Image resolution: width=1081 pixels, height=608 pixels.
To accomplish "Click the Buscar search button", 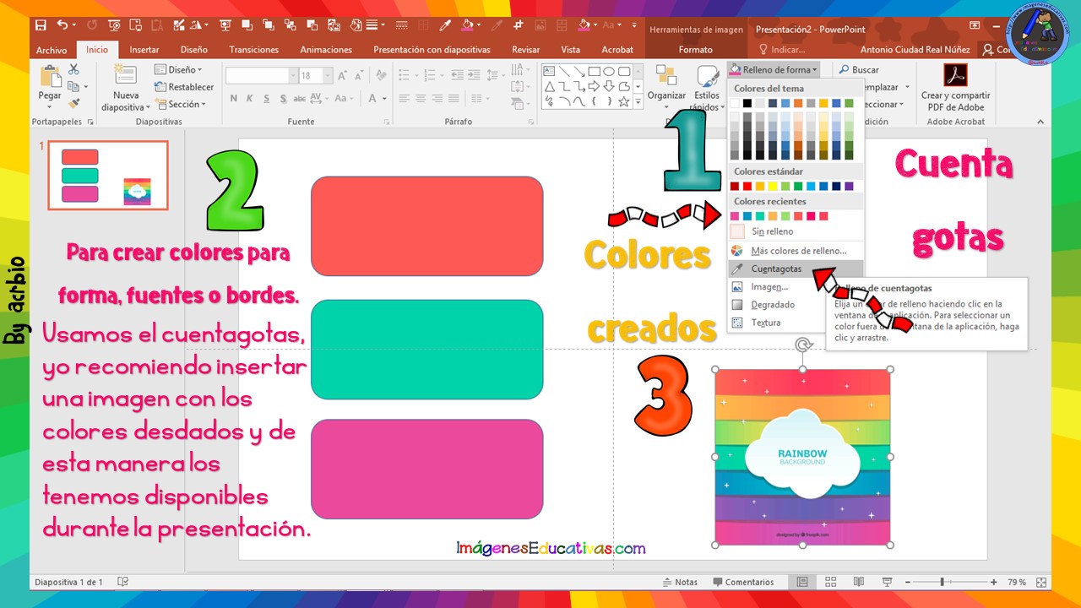I will pos(859,70).
